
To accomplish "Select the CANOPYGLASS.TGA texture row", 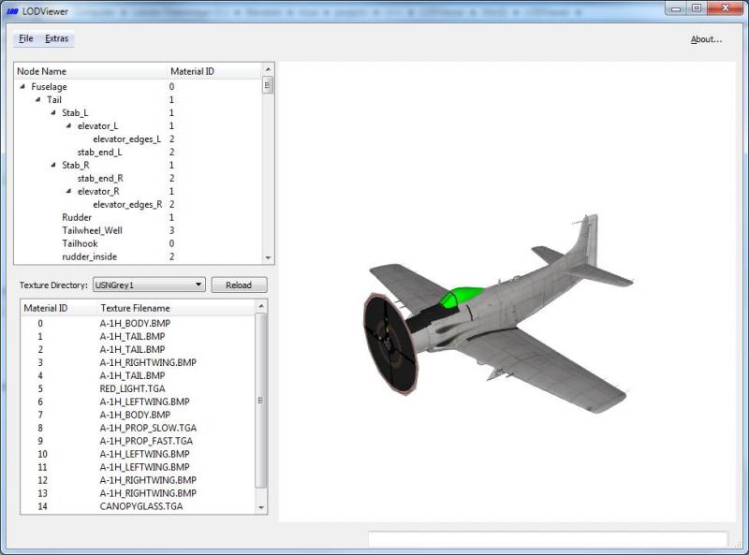I will 139,506.
